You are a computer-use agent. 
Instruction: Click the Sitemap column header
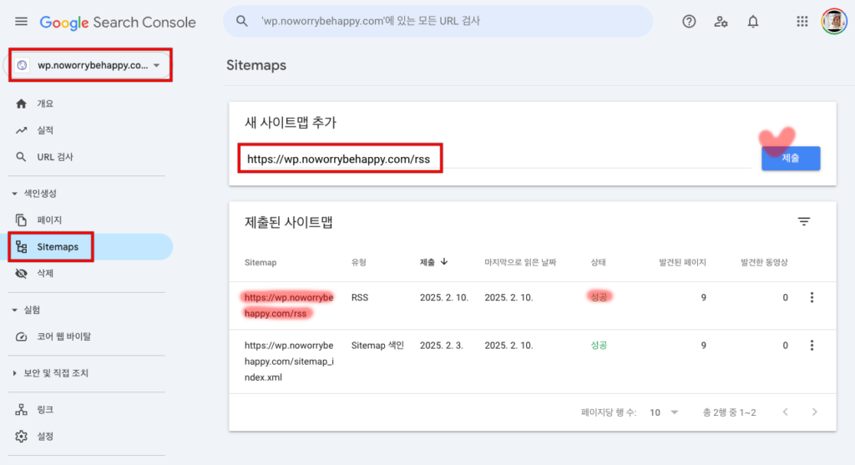click(x=261, y=263)
